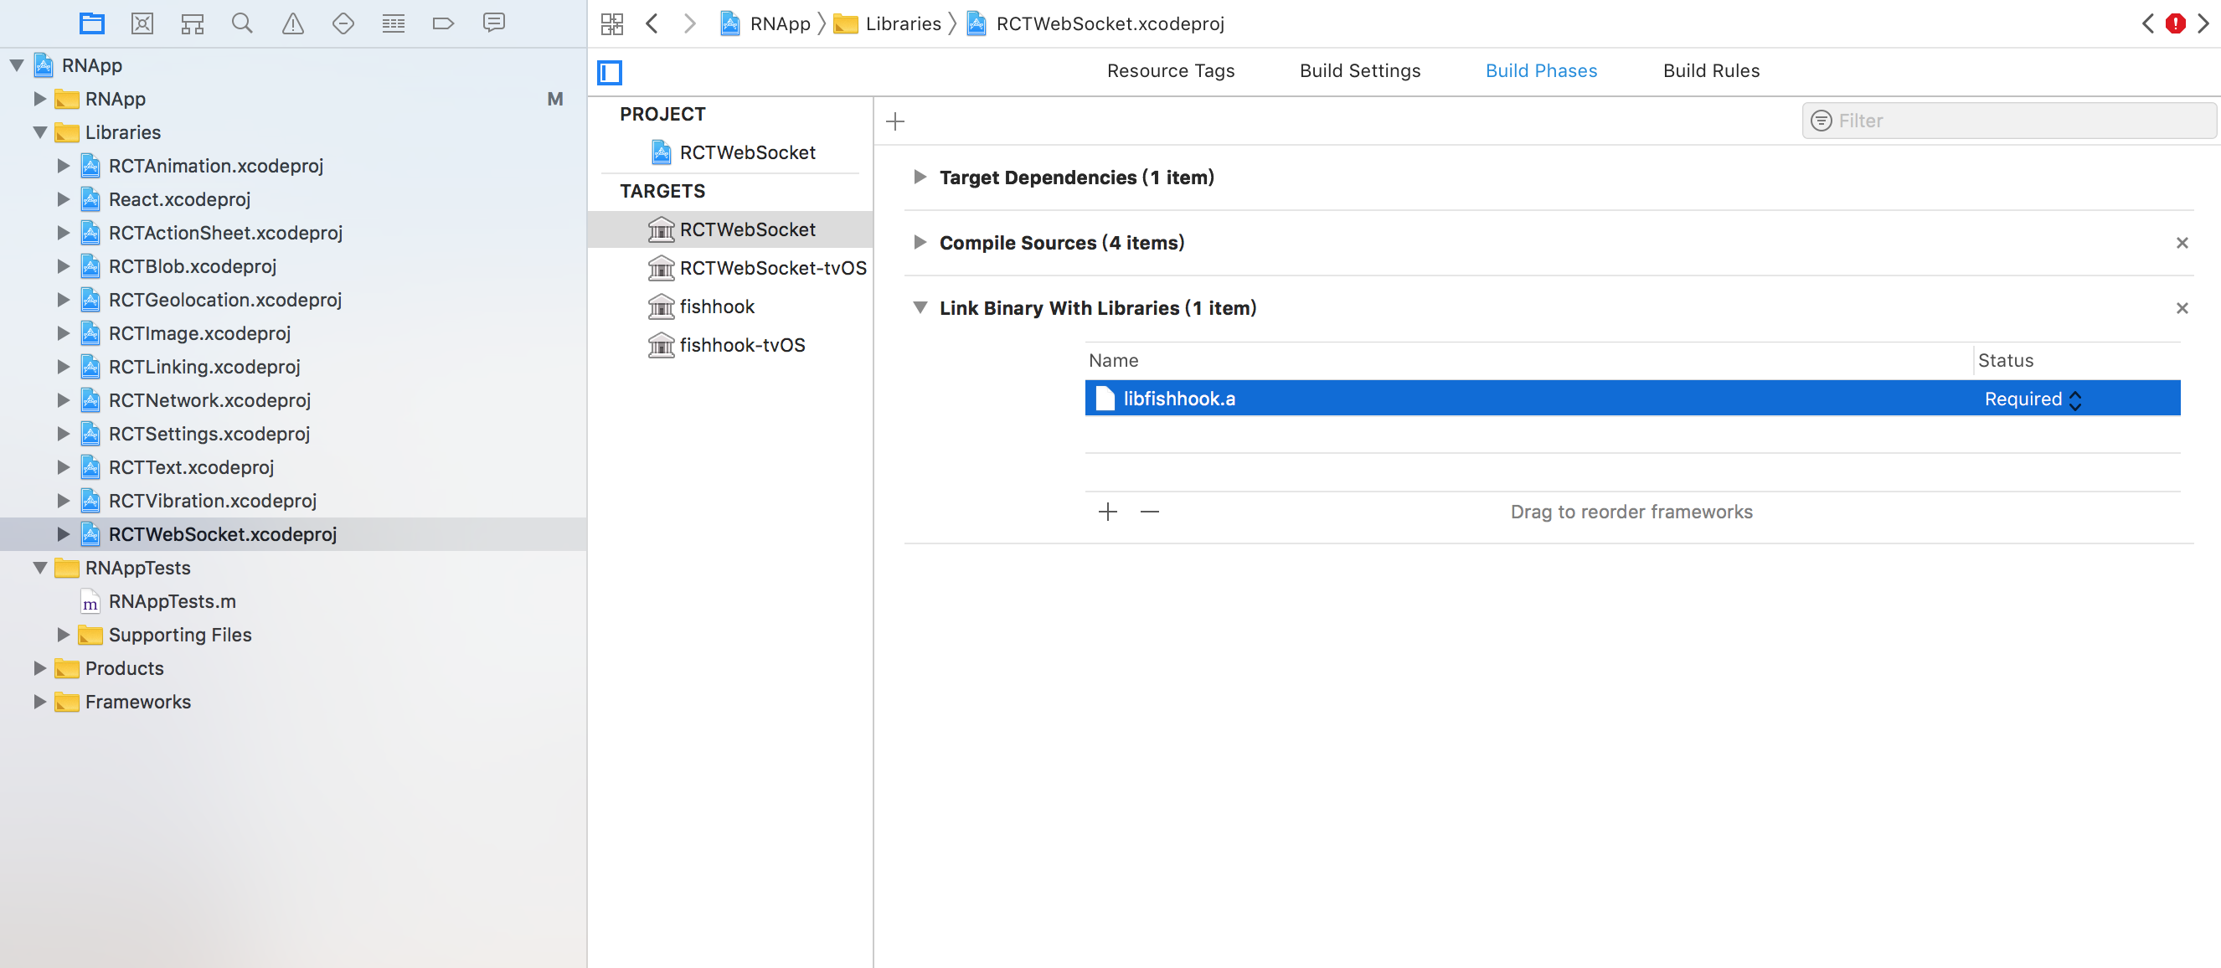
Task: Open the Required status dropdown for libfishhook.a
Action: [2033, 399]
